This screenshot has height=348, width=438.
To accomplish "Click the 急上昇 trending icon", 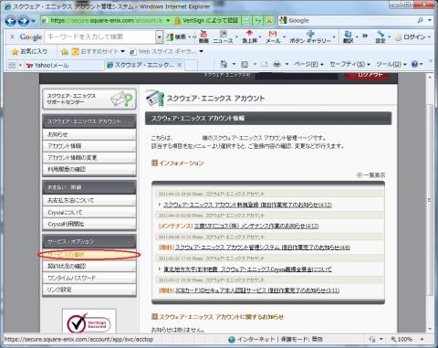I will pyautogui.click(x=250, y=37).
